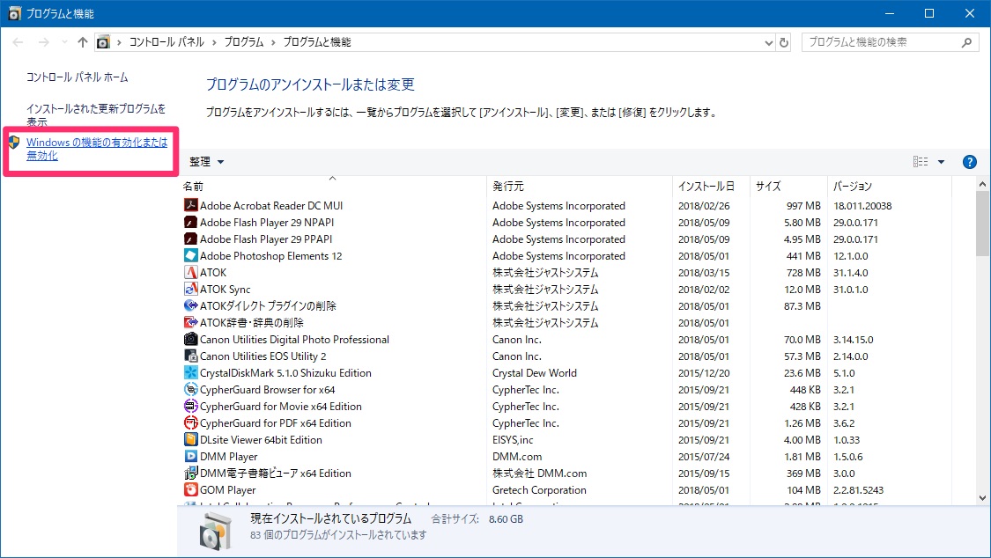Open the view options dropdown arrow
This screenshot has height=558, width=991.
click(941, 162)
